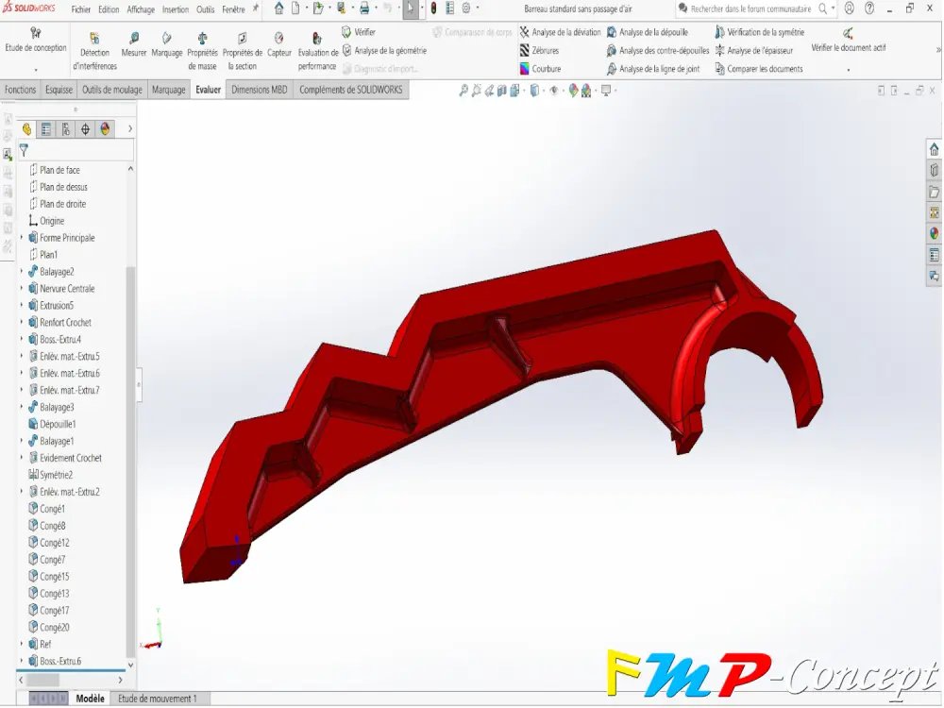Click the zoom to fit icon

pyautogui.click(x=463, y=91)
